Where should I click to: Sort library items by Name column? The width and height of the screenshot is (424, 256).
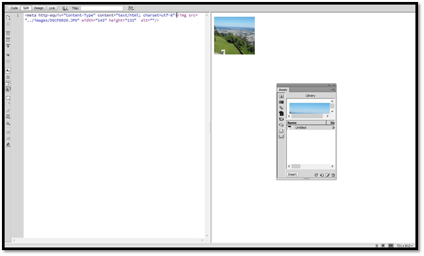306,123
